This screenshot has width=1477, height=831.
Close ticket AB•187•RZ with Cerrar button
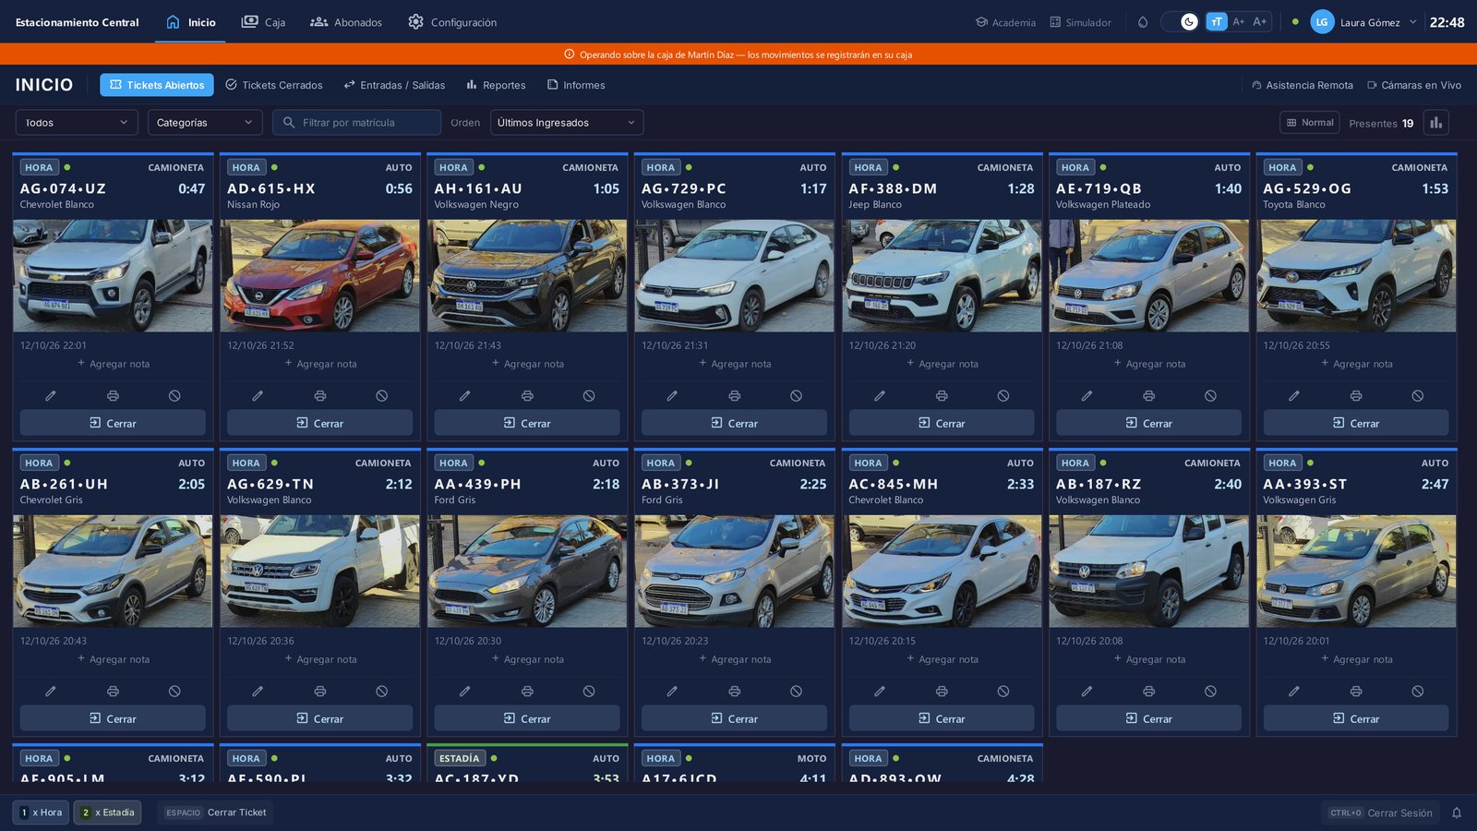tap(1148, 718)
